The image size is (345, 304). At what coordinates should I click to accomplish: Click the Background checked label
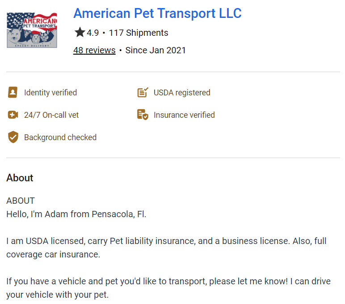[60, 137]
